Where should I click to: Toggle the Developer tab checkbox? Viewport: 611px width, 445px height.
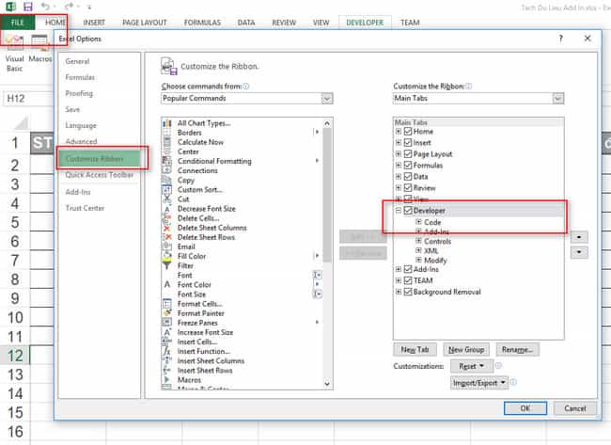(408, 211)
